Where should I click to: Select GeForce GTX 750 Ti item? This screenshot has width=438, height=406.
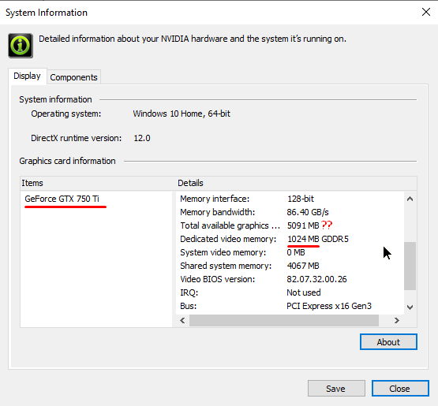tap(62, 199)
